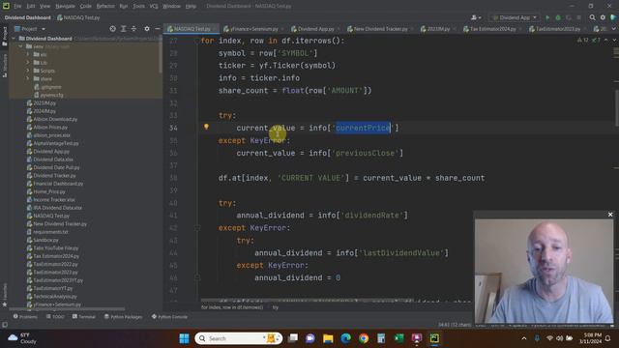
Task: Open the Favorites star side panel
Action: 5,296
